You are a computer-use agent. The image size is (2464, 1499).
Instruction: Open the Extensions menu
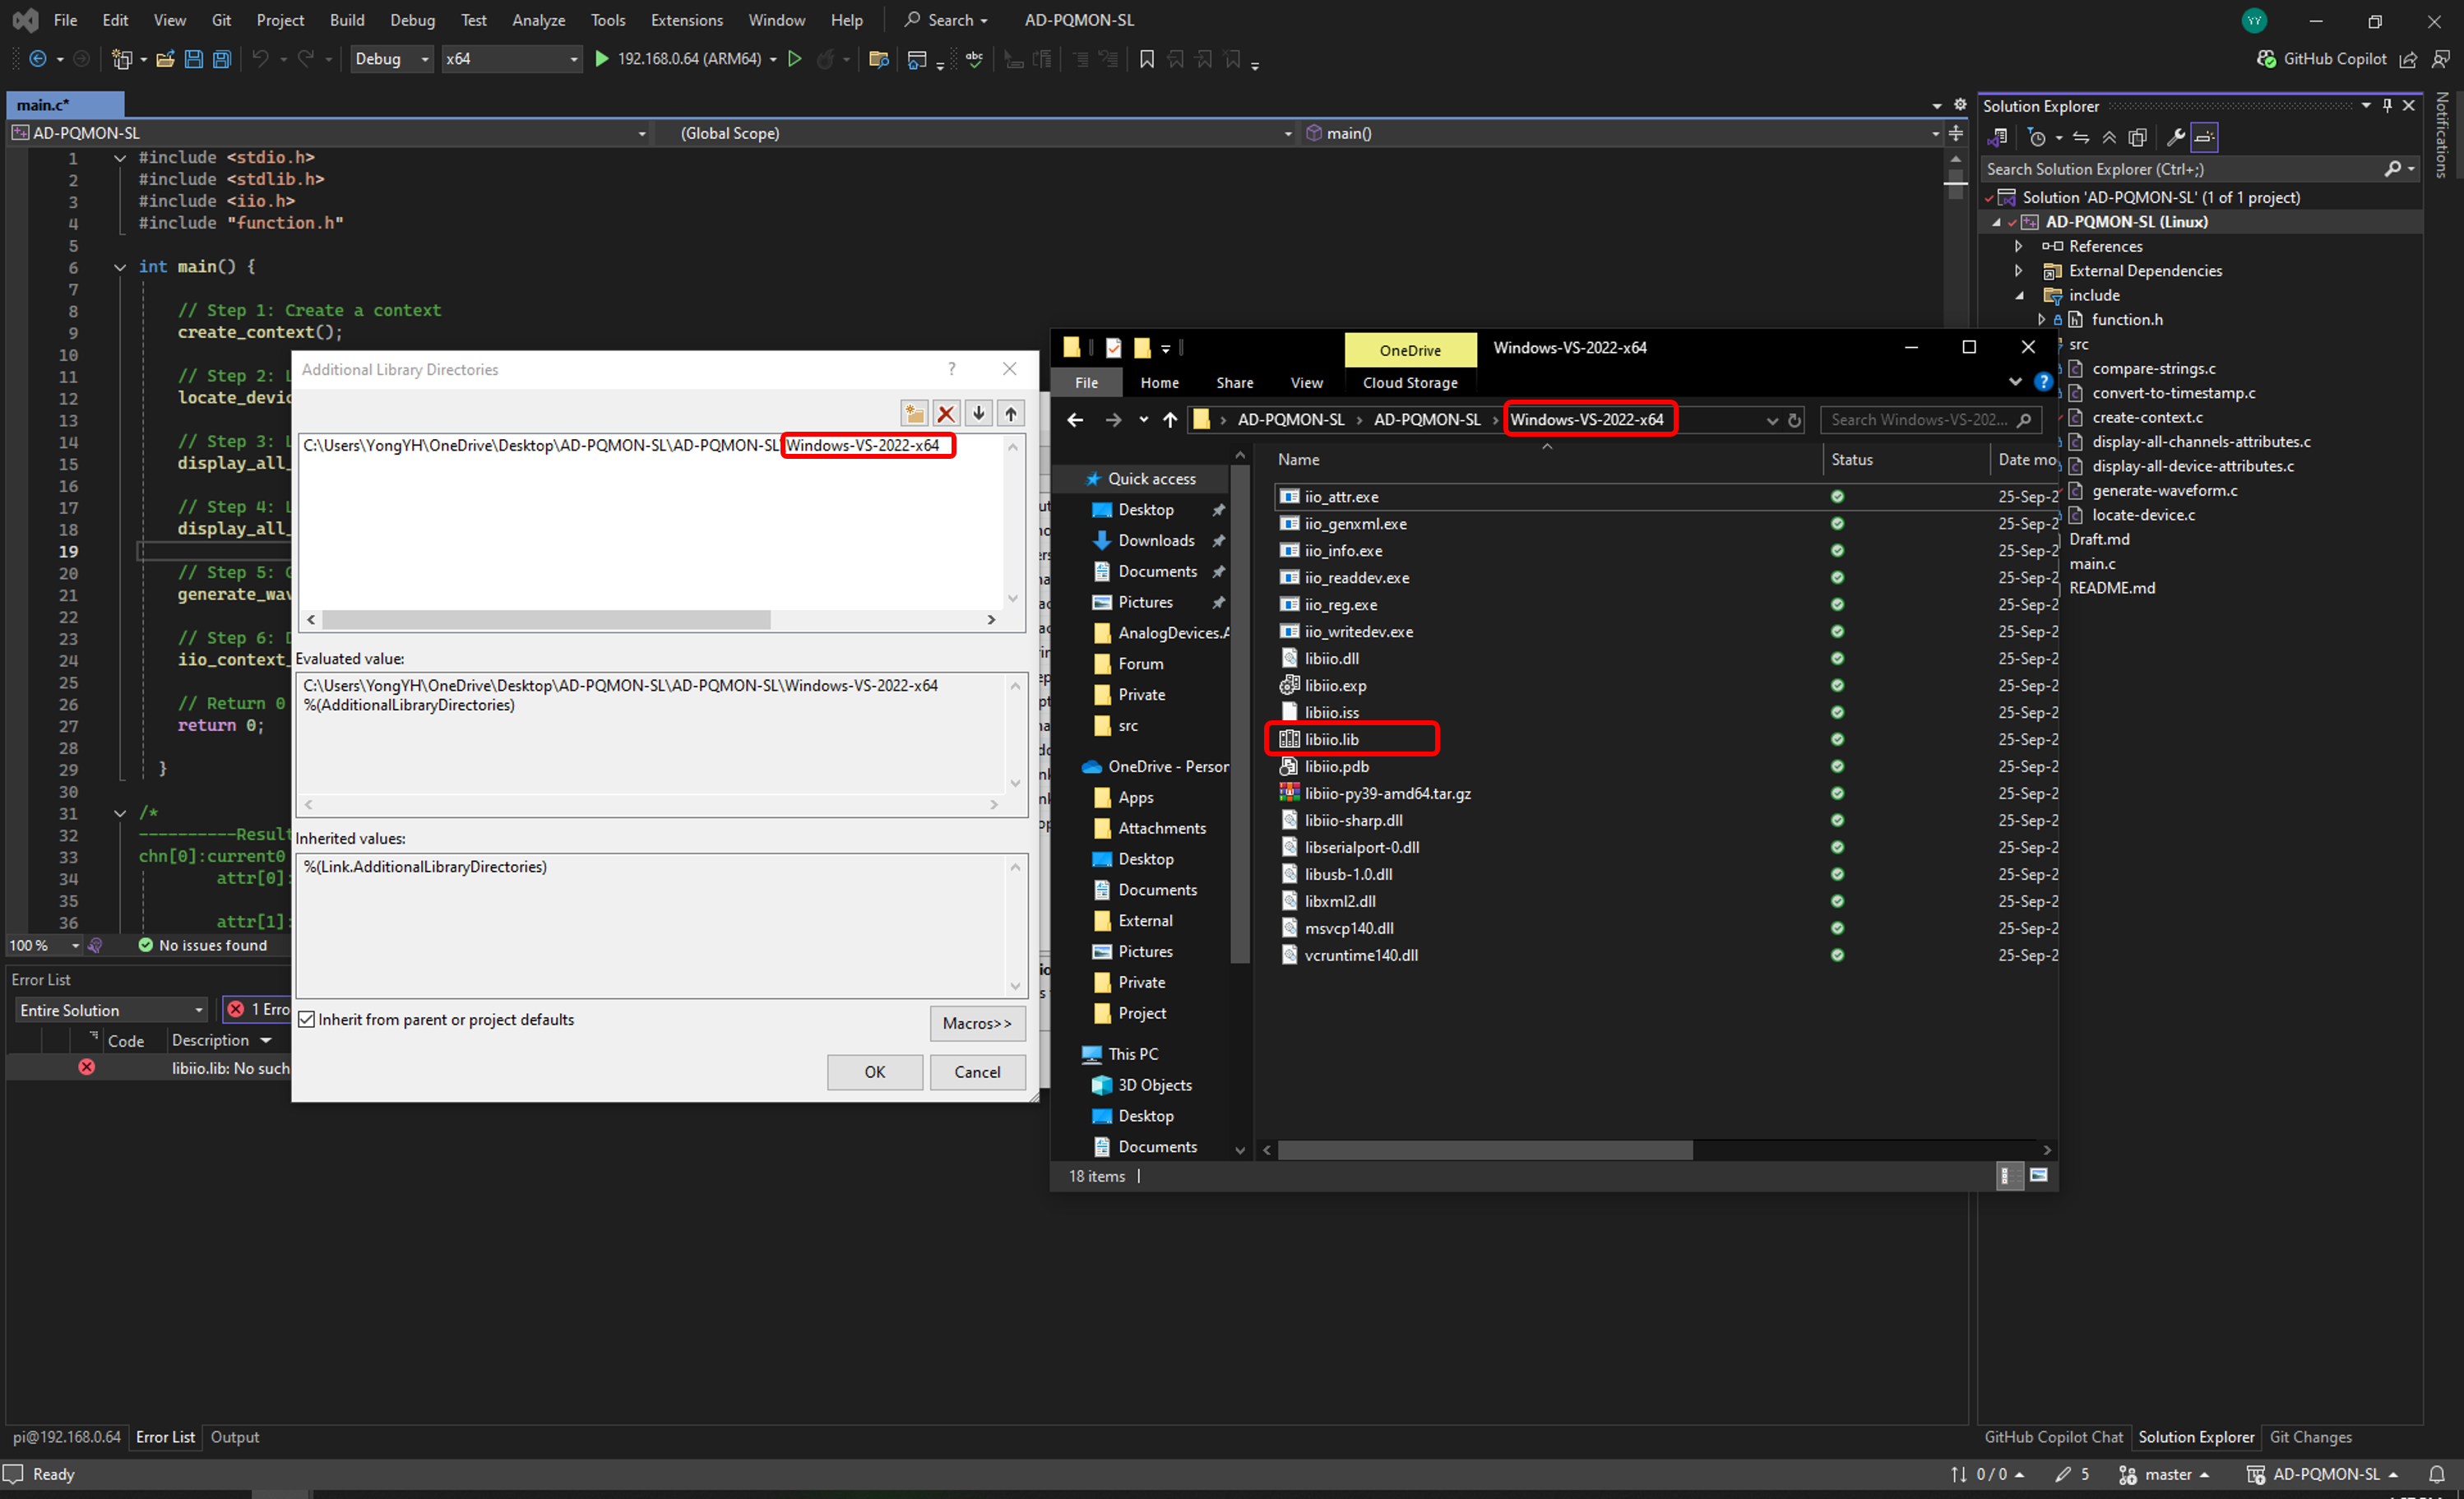coord(686,20)
